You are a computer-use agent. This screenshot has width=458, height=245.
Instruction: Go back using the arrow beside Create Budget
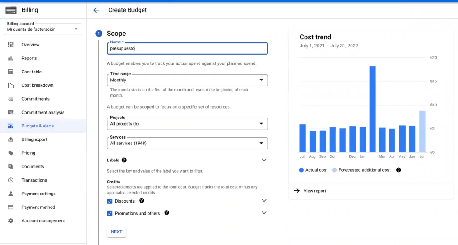pyautogui.click(x=96, y=10)
